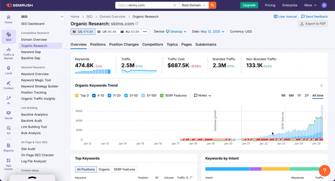Screen dimensions: 335x181
Task: Go to Home in left rail
Action: pyautogui.click(x=8, y=19)
